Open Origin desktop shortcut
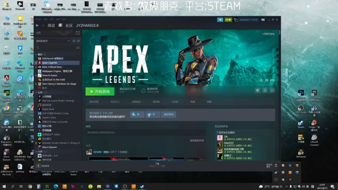This screenshot has height=190, width=338. click(x=314, y=125)
